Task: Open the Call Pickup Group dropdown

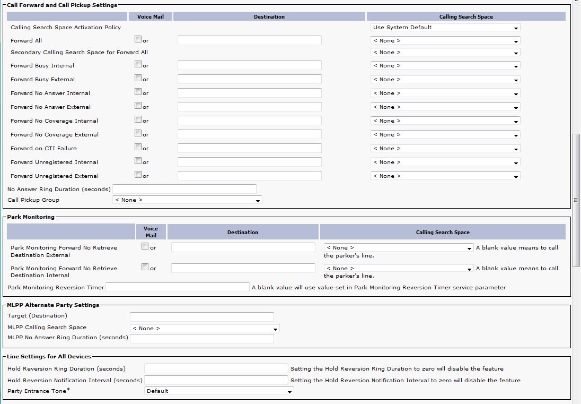Action: tap(187, 200)
